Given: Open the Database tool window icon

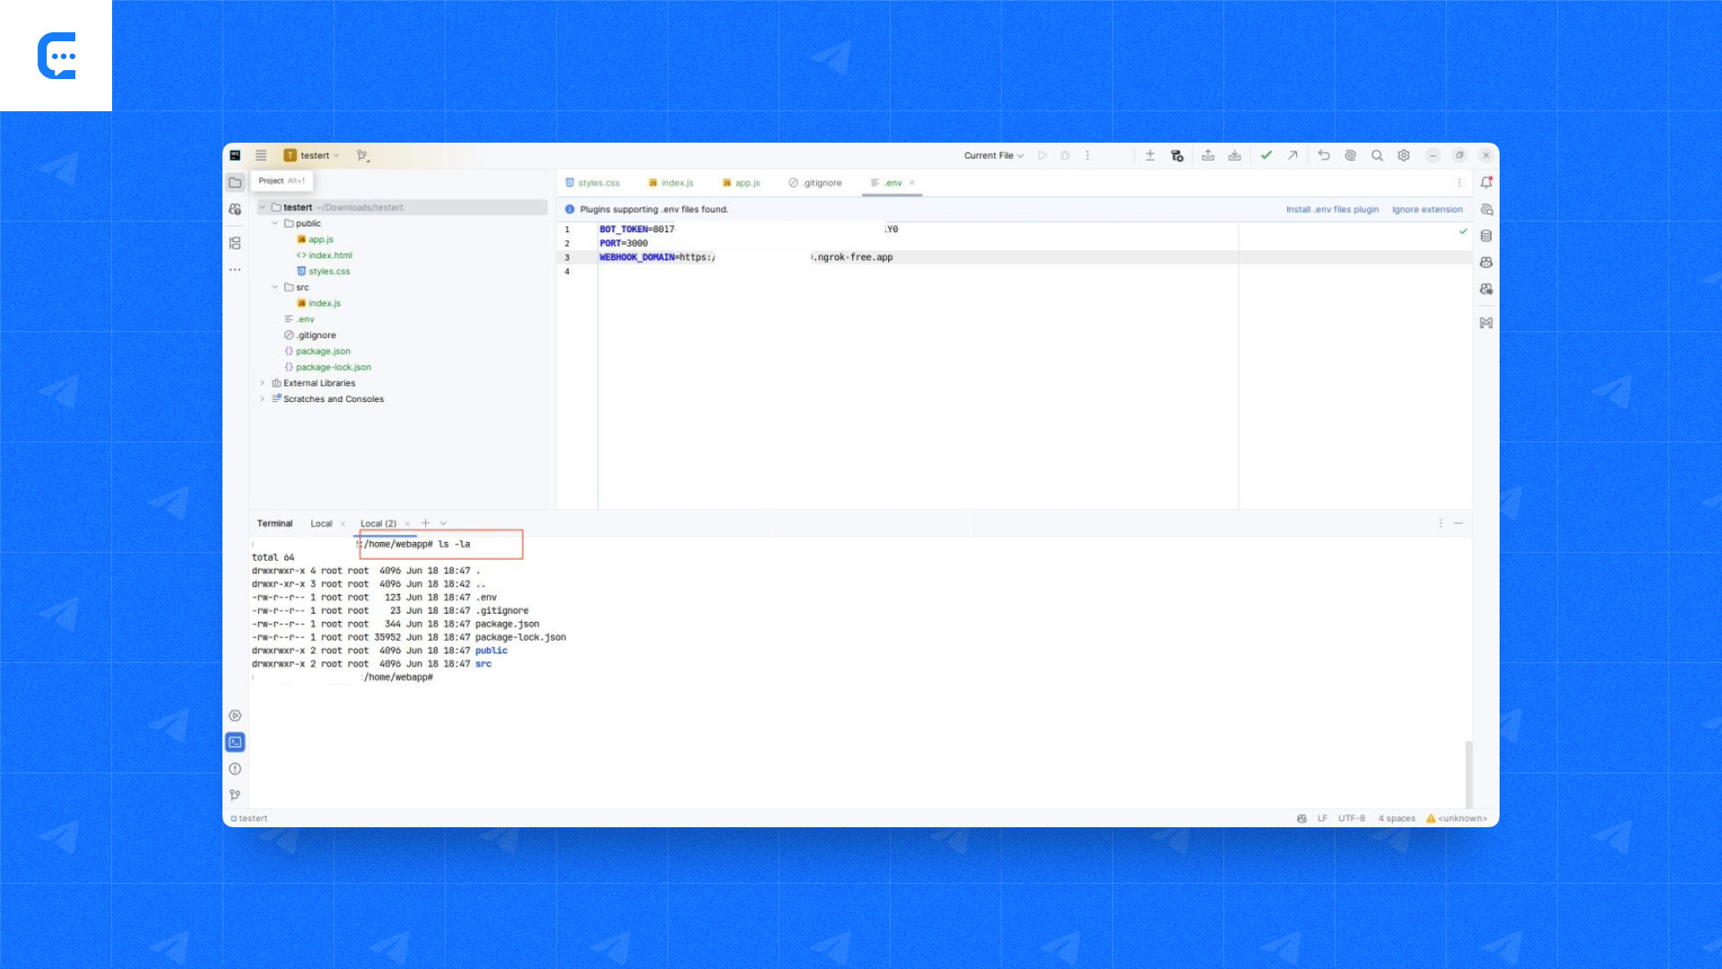Looking at the screenshot, I should click(x=1486, y=236).
